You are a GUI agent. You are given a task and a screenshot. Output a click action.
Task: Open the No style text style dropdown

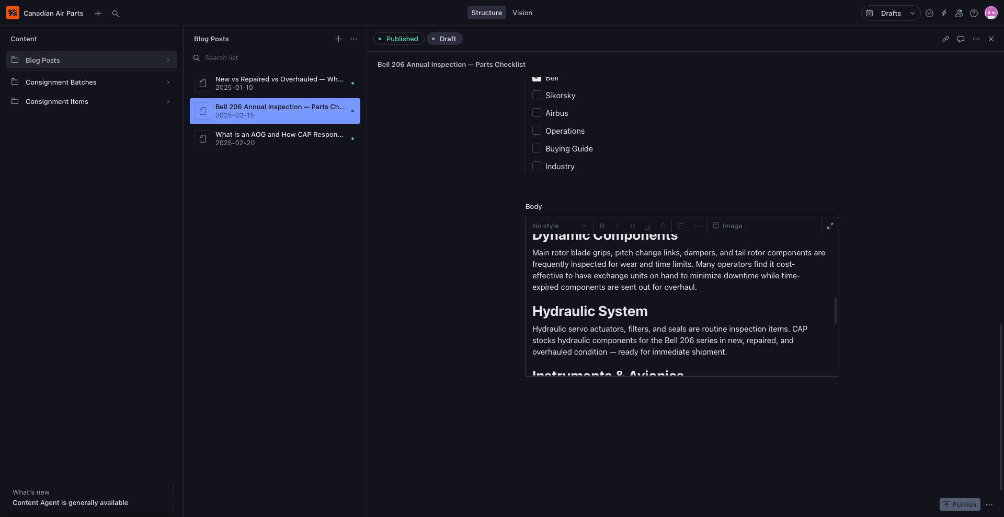(x=559, y=226)
